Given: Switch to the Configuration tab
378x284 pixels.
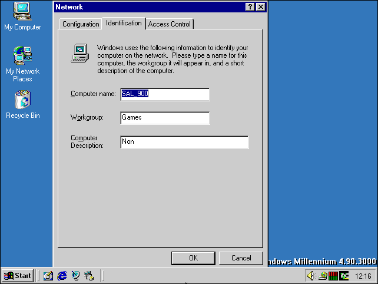Looking at the screenshot, I should coord(81,24).
